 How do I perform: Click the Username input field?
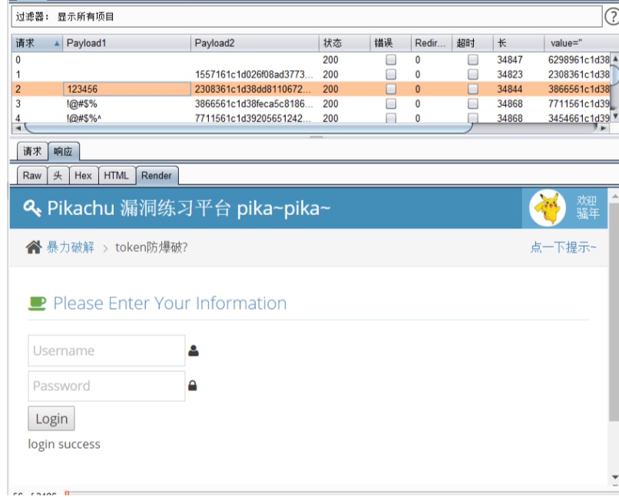pyautogui.click(x=107, y=350)
